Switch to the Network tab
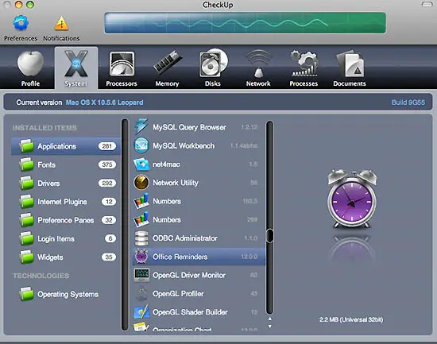 [x=258, y=68]
